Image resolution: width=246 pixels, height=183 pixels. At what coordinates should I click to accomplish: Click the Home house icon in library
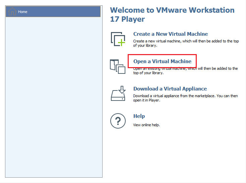coord(12,11)
